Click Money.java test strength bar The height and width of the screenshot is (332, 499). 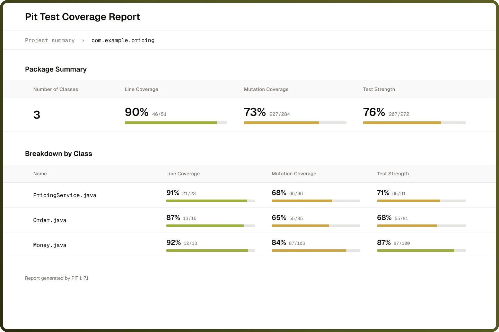coord(421,250)
